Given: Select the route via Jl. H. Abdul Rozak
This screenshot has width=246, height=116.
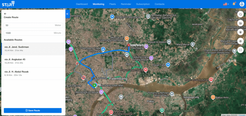Looking at the screenshot, I should (33, 73).
